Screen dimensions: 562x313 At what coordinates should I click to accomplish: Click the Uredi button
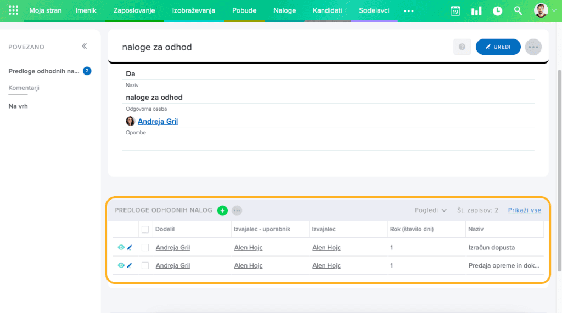point(498,47)
